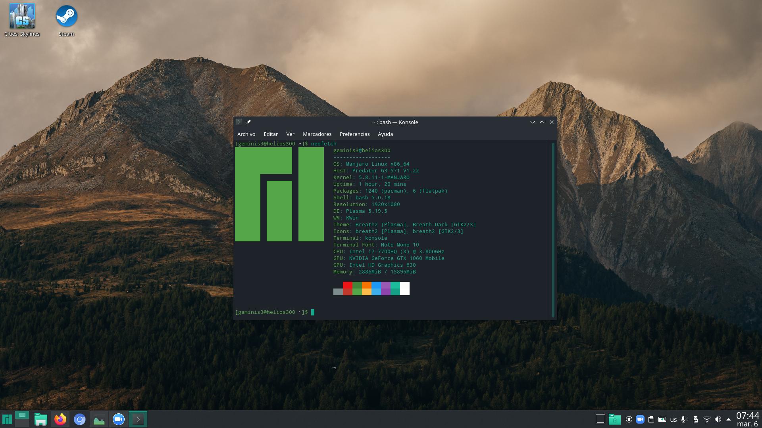Open the Dolphin file manager
Viewport: 762px width, 428px height.
41,419
